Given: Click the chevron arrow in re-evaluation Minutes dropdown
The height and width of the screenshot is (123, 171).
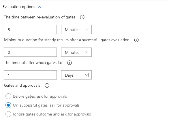Looking at the screenshot, I should (87, 29).
